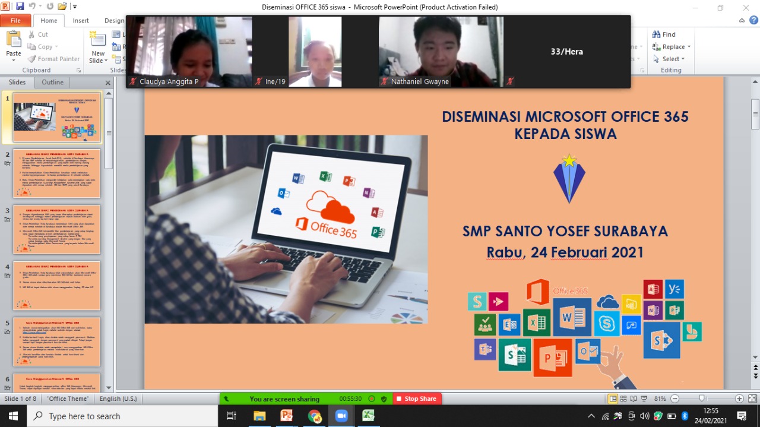Click the zoom slider handle

702,398
